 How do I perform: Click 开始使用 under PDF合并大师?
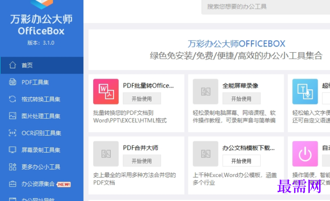[142, 161]
